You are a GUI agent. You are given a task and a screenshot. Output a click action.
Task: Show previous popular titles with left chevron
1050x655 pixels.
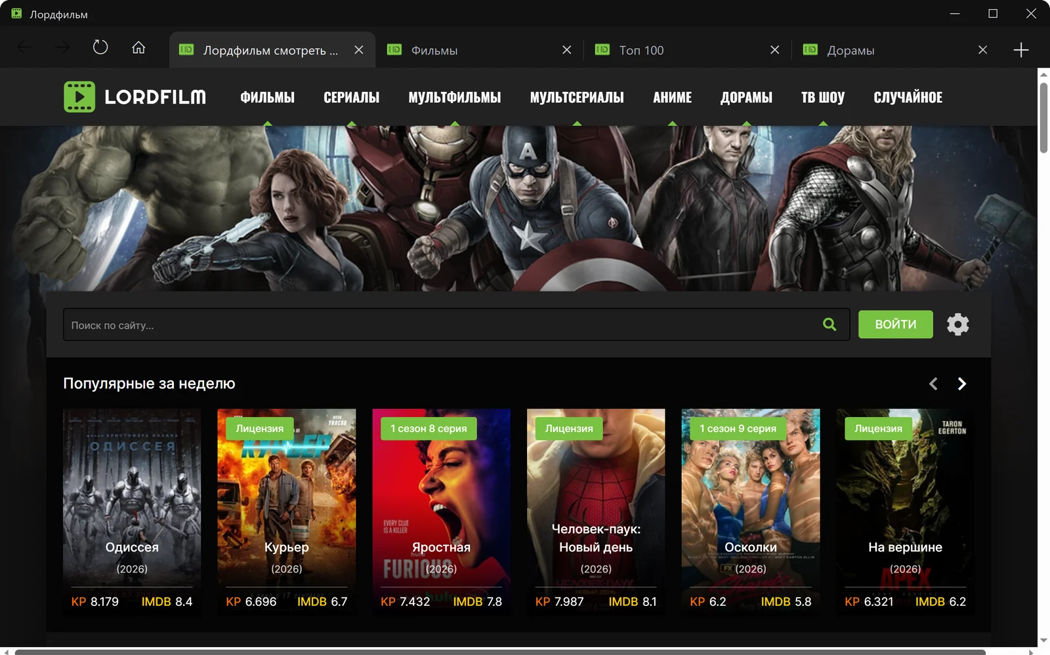tap(933, 384)
